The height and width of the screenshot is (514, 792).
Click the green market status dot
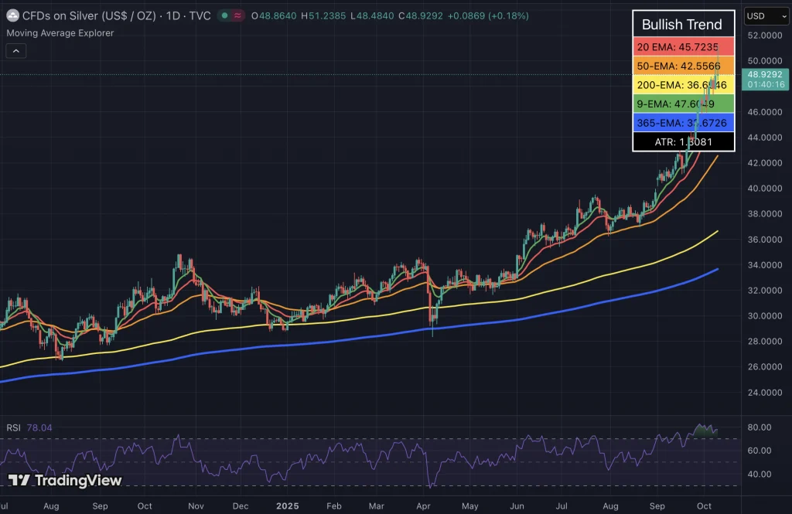pos(224,15)
